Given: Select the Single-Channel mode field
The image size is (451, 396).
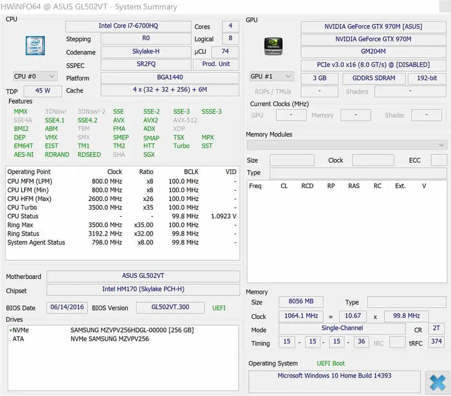Looking at the screenshot, I should coord(342,328).
